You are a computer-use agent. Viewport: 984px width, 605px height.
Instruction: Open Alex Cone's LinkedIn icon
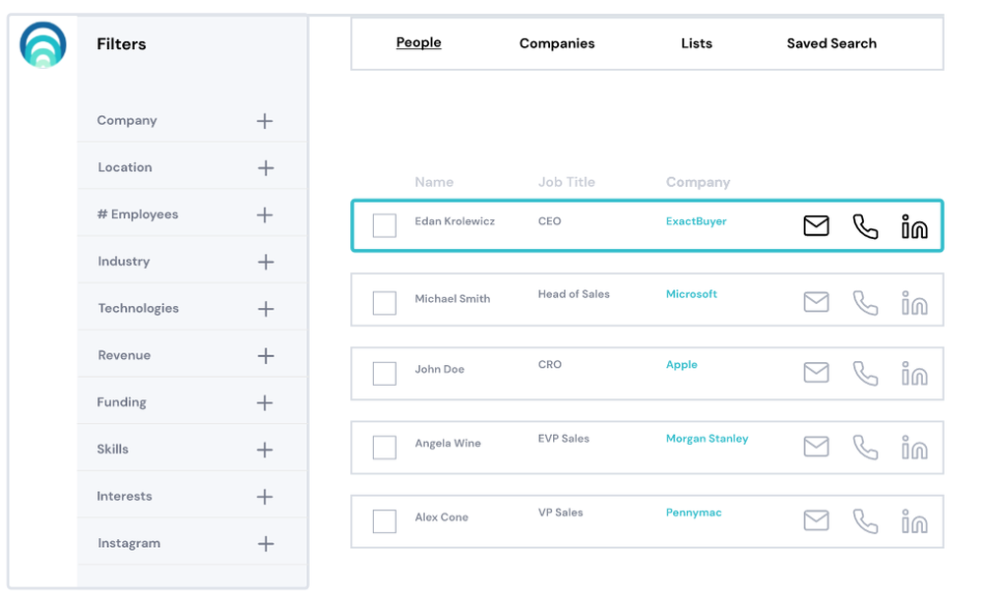[x=914, y=521]
